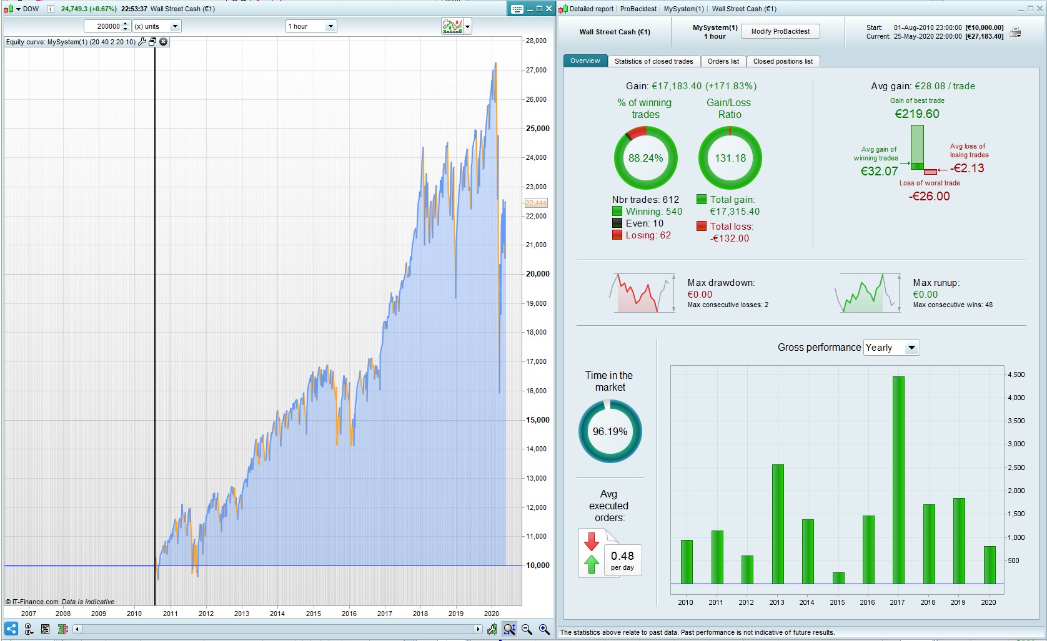Click the green-red order book bars icon
The image size is (1047, 641).
pyautogui.click(x=62, y=629)
